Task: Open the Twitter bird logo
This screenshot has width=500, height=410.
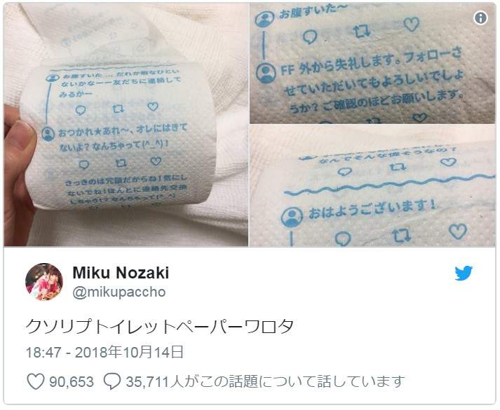Action: 464,273
